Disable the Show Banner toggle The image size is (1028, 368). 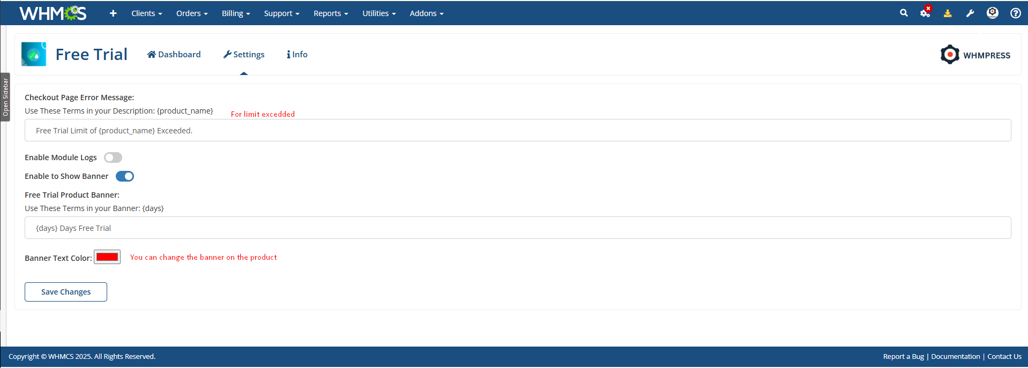coord(125,176)
